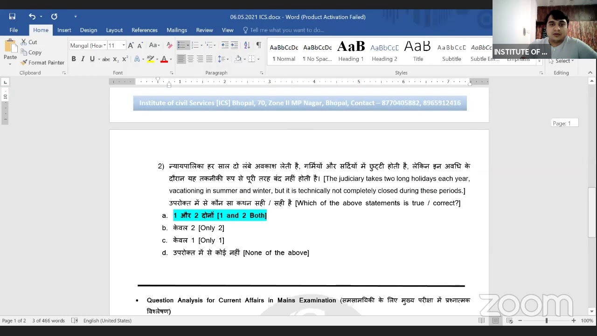
Task: Click the Numbering list icon
Action: 195,45
